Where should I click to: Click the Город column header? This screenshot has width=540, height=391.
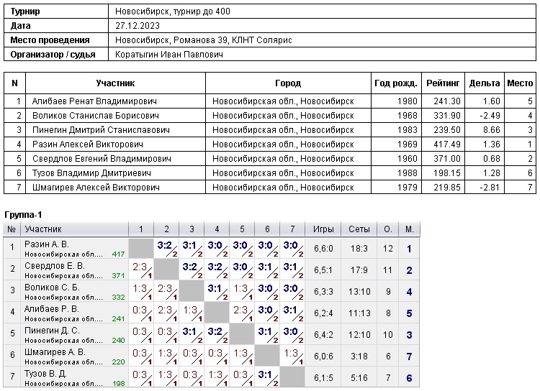(x=288, y=83)
